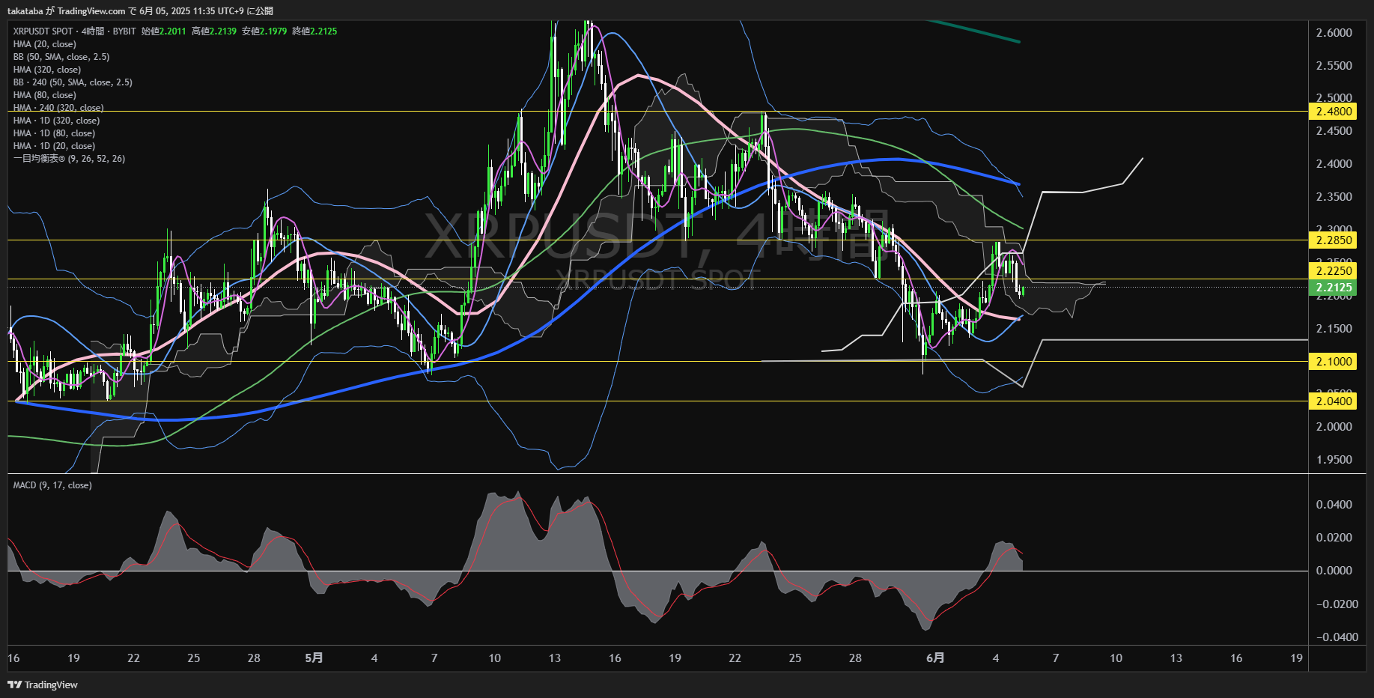Click the published-by takataba header text
Image resolution: width=1374 pixels, height=698 pixels.
tap(140, 10)
